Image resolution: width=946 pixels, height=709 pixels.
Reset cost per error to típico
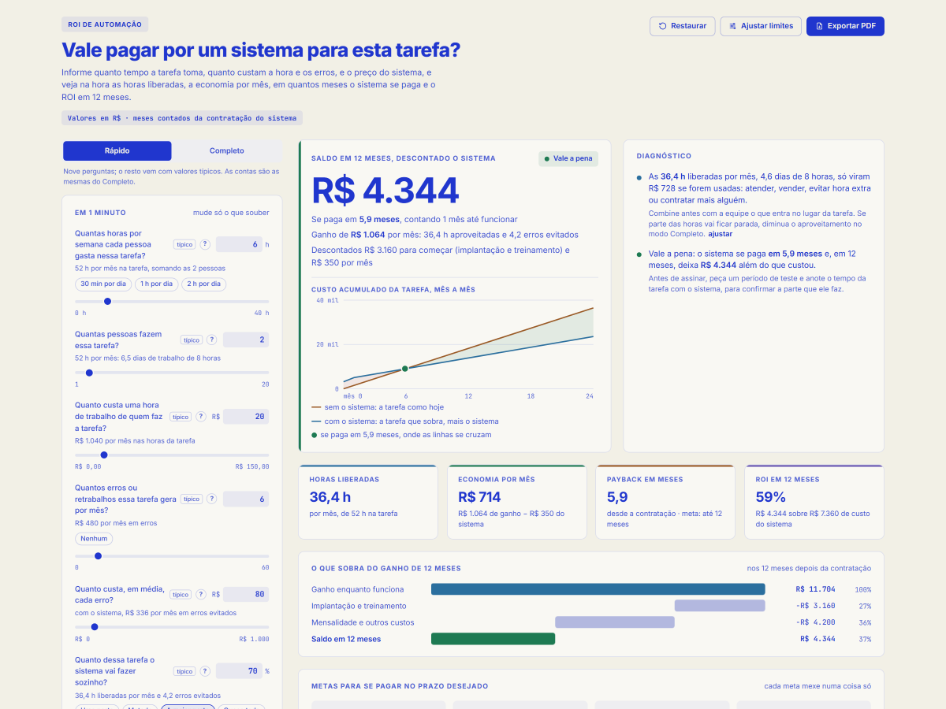[x=181, y=594]
